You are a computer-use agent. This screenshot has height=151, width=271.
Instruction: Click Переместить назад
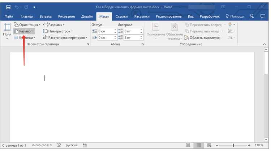click(204, 31)
